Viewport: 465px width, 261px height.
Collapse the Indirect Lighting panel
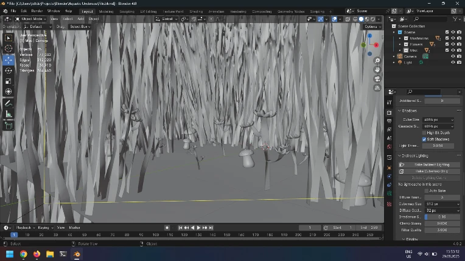(414, 155)
